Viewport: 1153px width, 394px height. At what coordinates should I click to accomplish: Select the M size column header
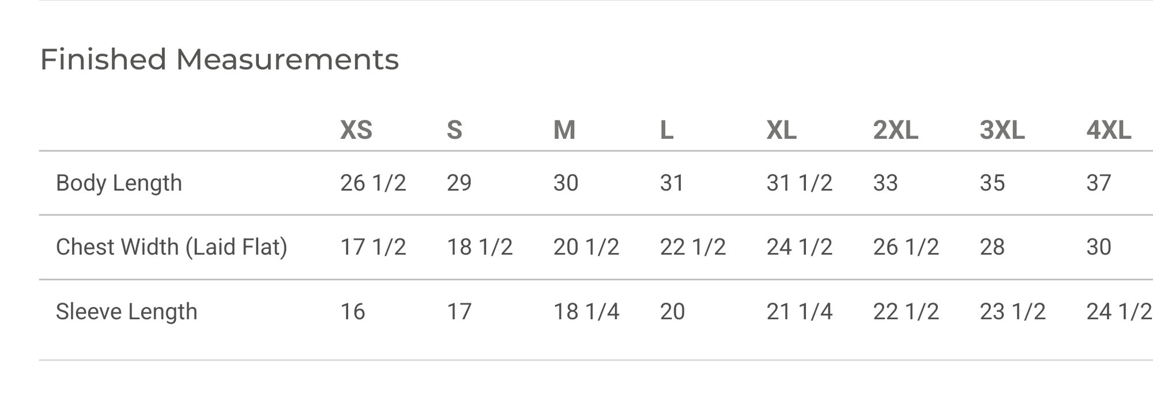(x=564, y=130)
